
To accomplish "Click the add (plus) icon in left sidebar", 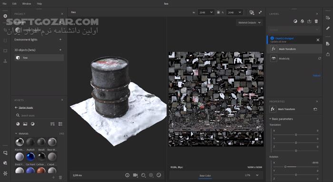I will 5,16.
